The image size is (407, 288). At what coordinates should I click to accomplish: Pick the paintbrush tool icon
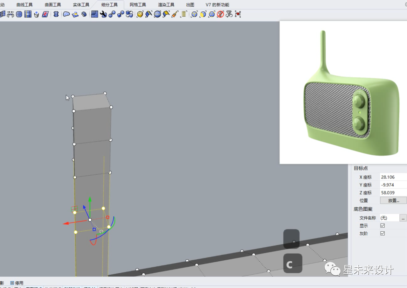tap(175, 14)
